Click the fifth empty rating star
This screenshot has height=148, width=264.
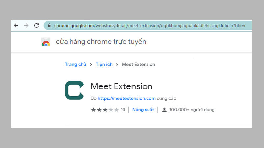(x=116, y=110)
